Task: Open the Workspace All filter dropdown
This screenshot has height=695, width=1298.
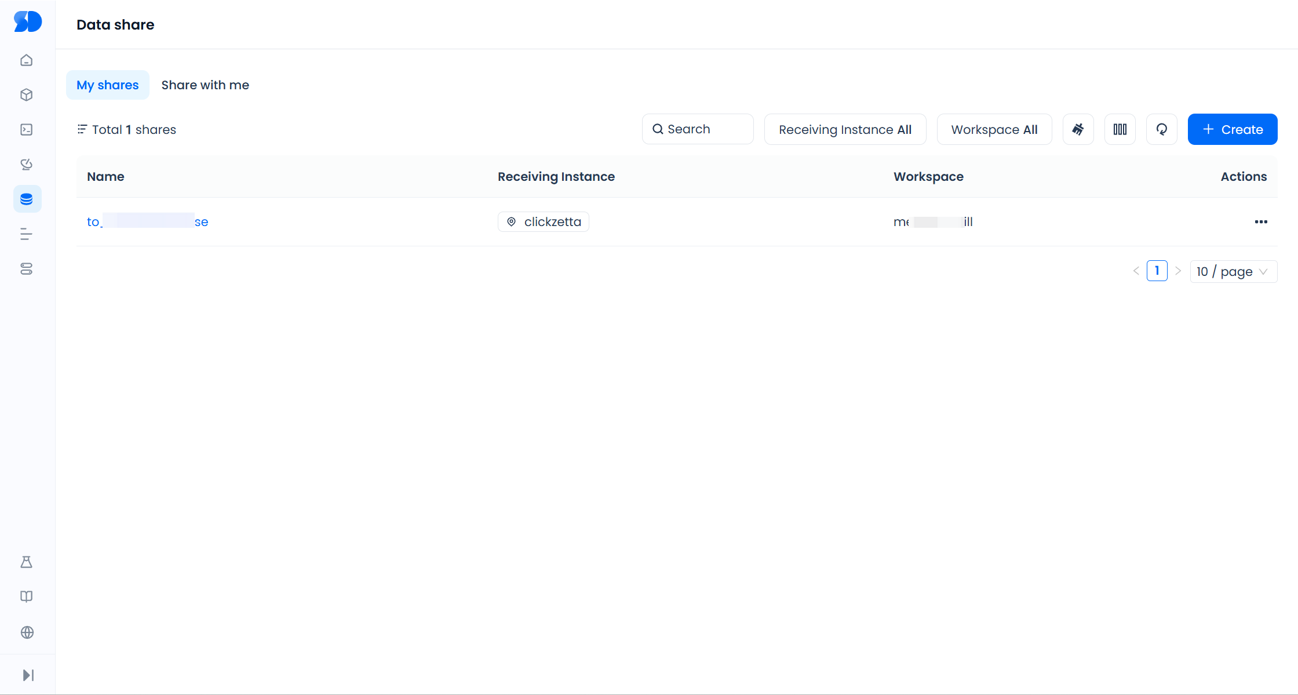Action: (994, 129)
